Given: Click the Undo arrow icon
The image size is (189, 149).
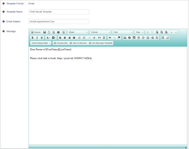Looking at the screenshot, I should 171,32.
